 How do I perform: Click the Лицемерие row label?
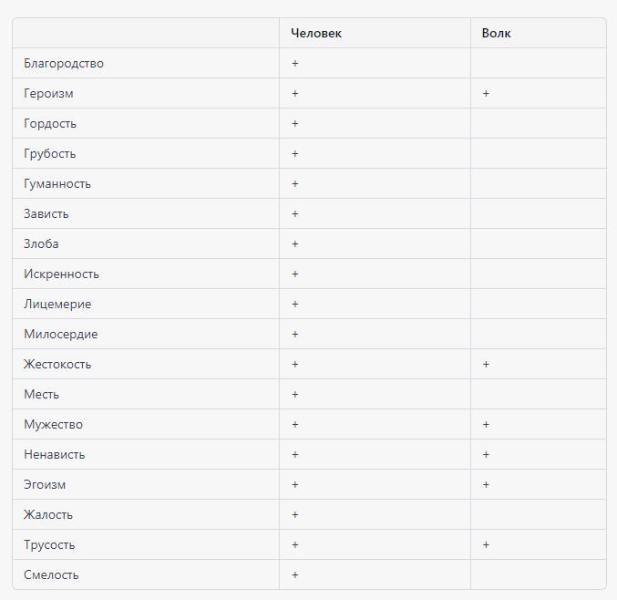click(57, 305)
